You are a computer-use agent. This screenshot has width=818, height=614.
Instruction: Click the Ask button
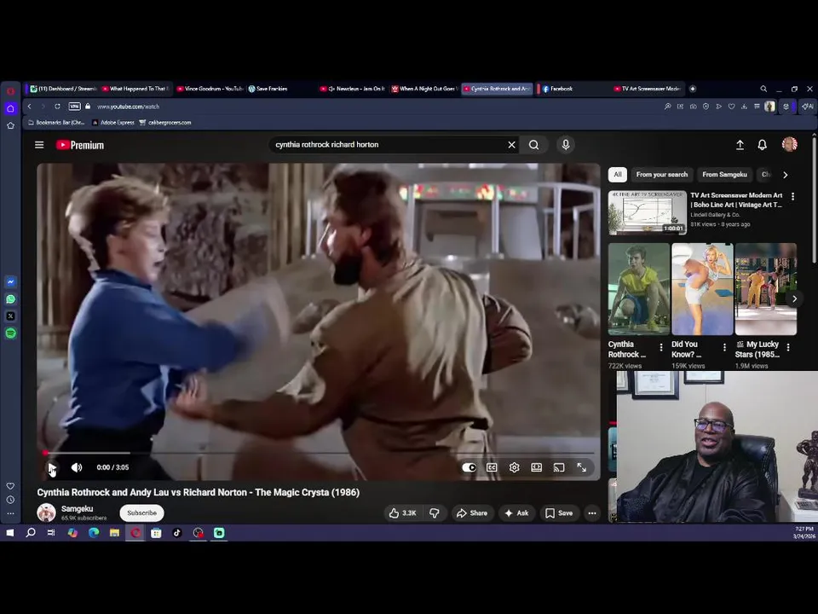(516, 513)
